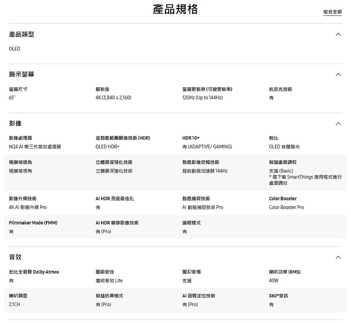Screen dimensions: 351x323
Task: Click the 顯示螢幕 section title
Action: pos(21,75)
